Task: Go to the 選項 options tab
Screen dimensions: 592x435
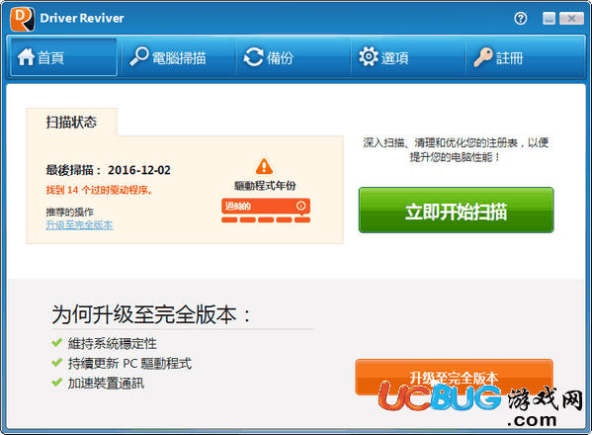Action: (408, 57)
